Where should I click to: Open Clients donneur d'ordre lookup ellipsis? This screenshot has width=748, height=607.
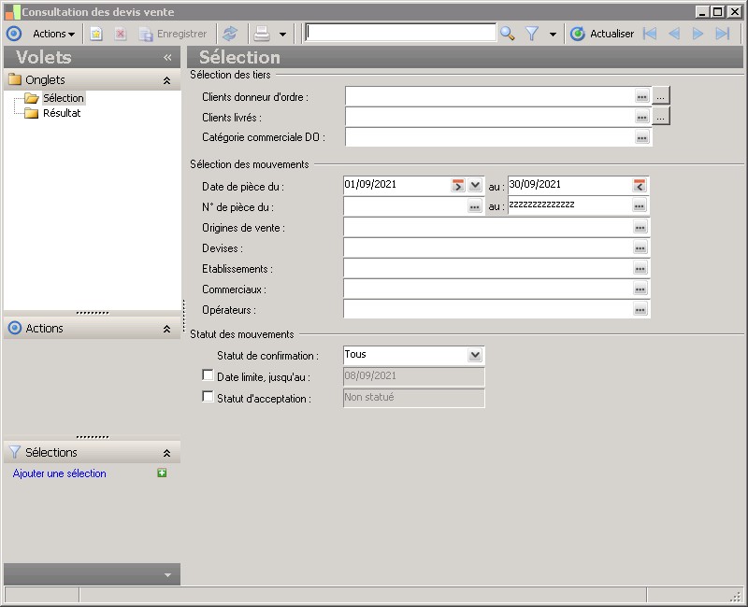(641, 95)
